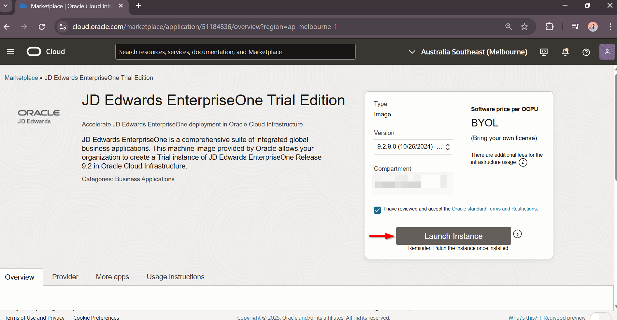This screenshot has width=617, height=320.
Task: Open the browser tab search dropdown
Action: click(6, 6)
